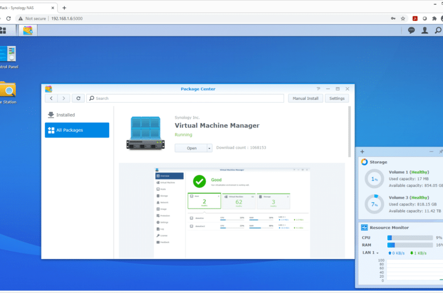Click Used capacity: 17 MB text
This screenshot has width=443, height=293.
coord(408,178)
